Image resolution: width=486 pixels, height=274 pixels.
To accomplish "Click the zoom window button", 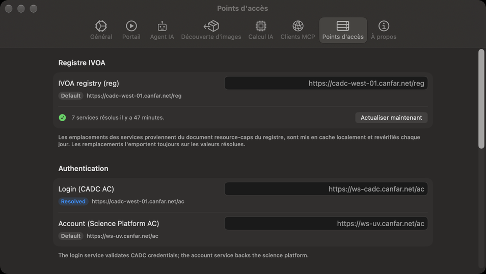I will click(x=34, y=9).
